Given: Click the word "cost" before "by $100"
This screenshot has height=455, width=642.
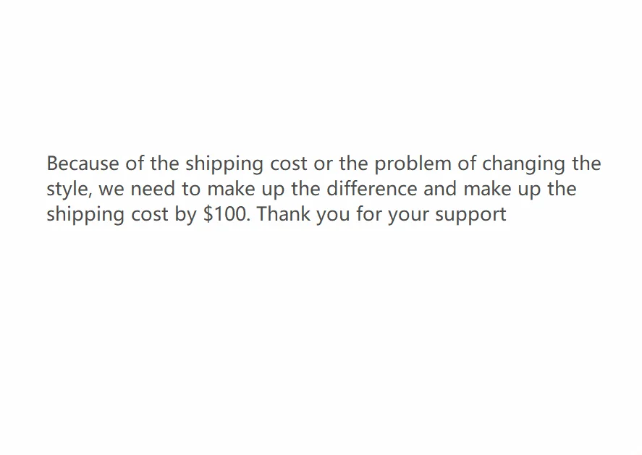Looking at the screenshot, I should click(149, 214).
